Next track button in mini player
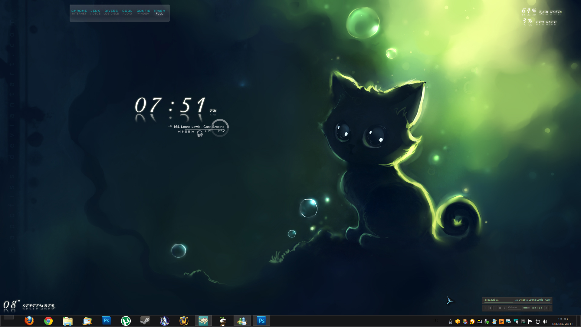This screenshot has height=327, width=581. (505, 308)
